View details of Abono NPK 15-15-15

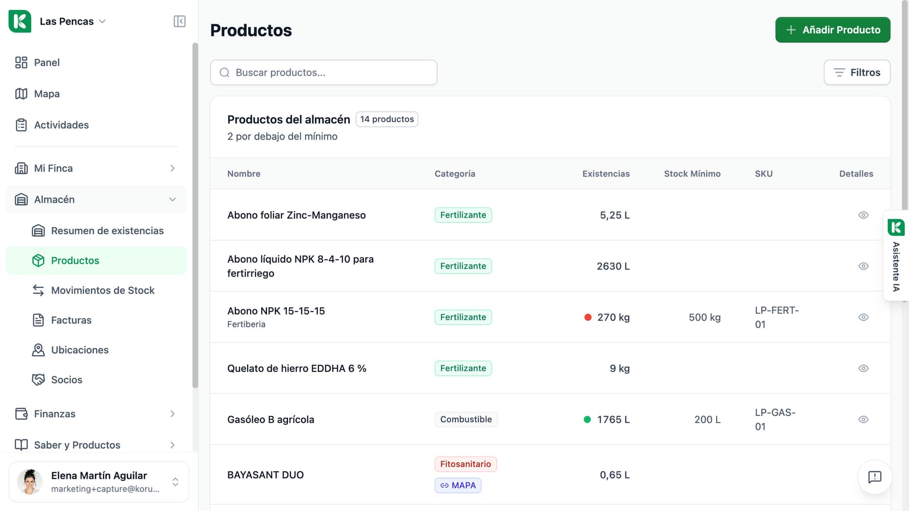click(x=864, y=317)
